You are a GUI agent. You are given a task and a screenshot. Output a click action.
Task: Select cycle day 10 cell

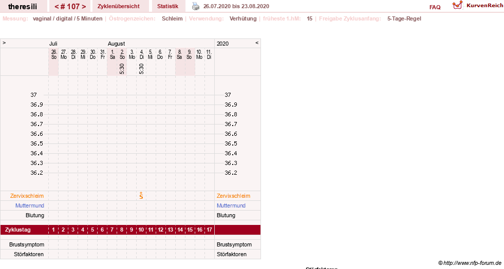[x=141, y=230]
